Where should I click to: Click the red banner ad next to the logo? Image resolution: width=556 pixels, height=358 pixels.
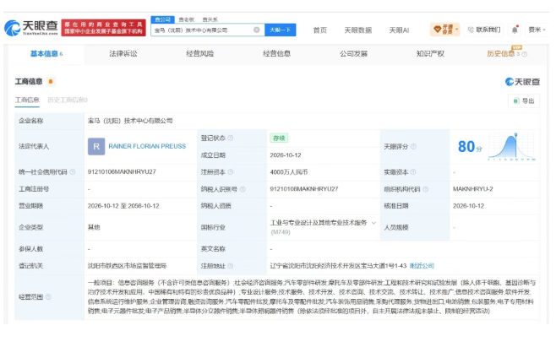104,28
